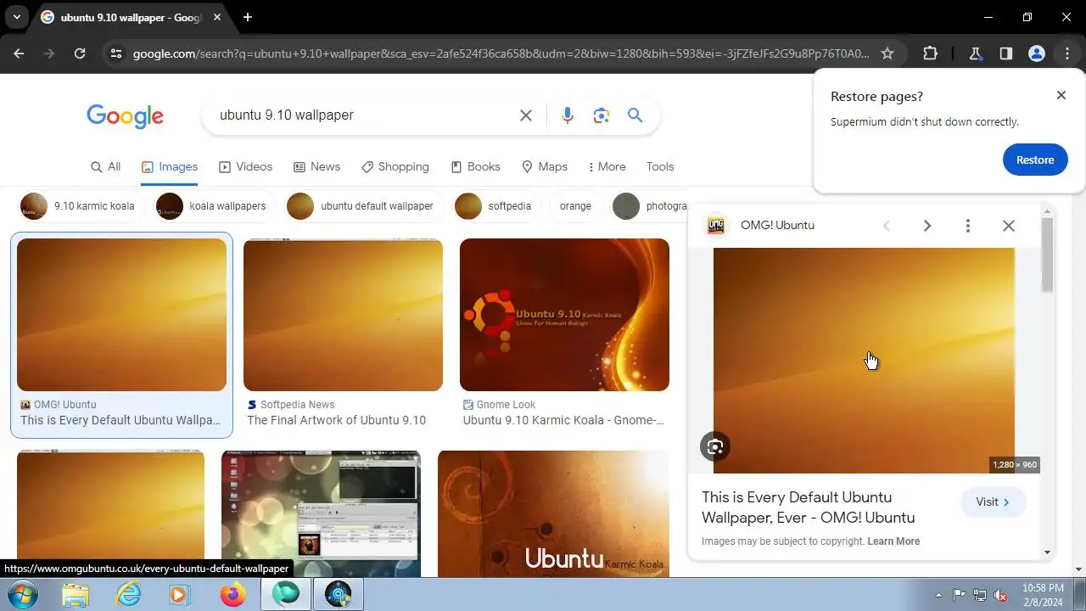Search by image with Google Lens icon
Image resolution: width=1086 pixels, height=611 pixels.
(602, 115)
